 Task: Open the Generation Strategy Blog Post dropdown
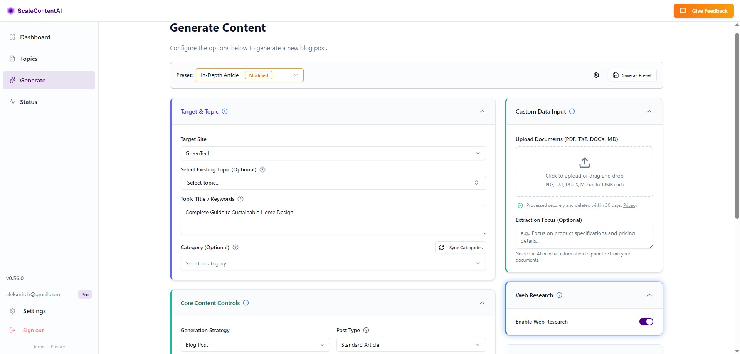click(255, 345)
